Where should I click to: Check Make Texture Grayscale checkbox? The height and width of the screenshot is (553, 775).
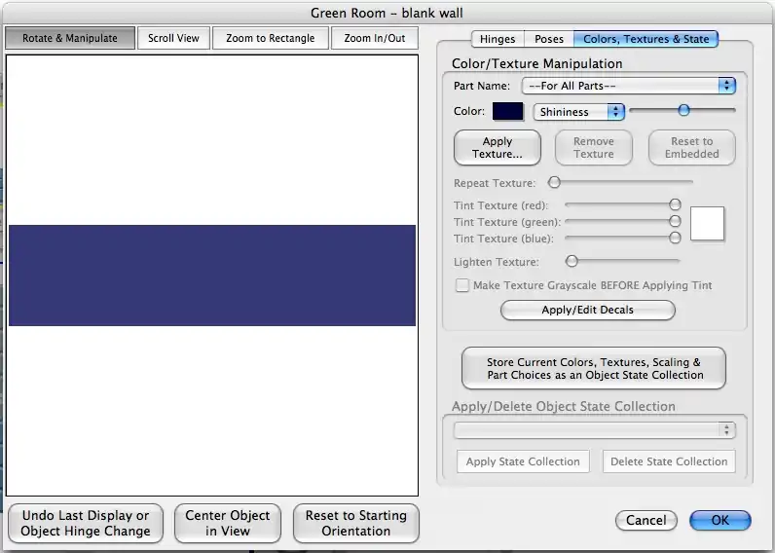(462, 285)
